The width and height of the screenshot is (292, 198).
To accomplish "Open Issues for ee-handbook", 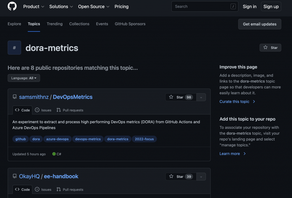I will (x=43, y=189).
